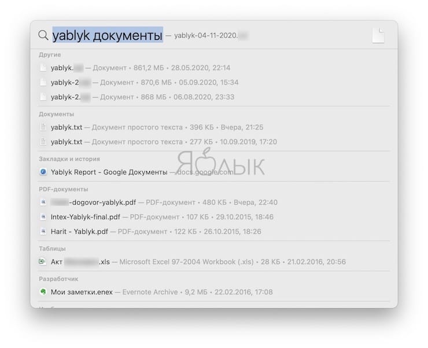Click the document preview icon beside the search field
428x348 pixels.
coord(378,36)
